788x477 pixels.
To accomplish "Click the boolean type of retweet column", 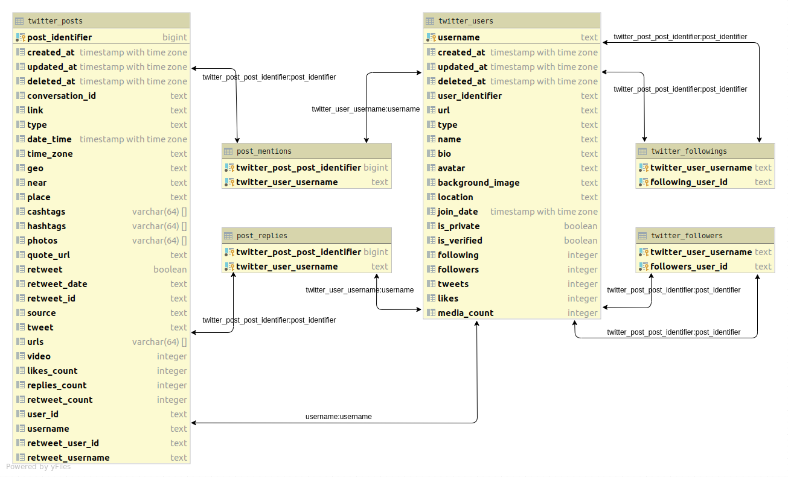I will click(170, 270).
